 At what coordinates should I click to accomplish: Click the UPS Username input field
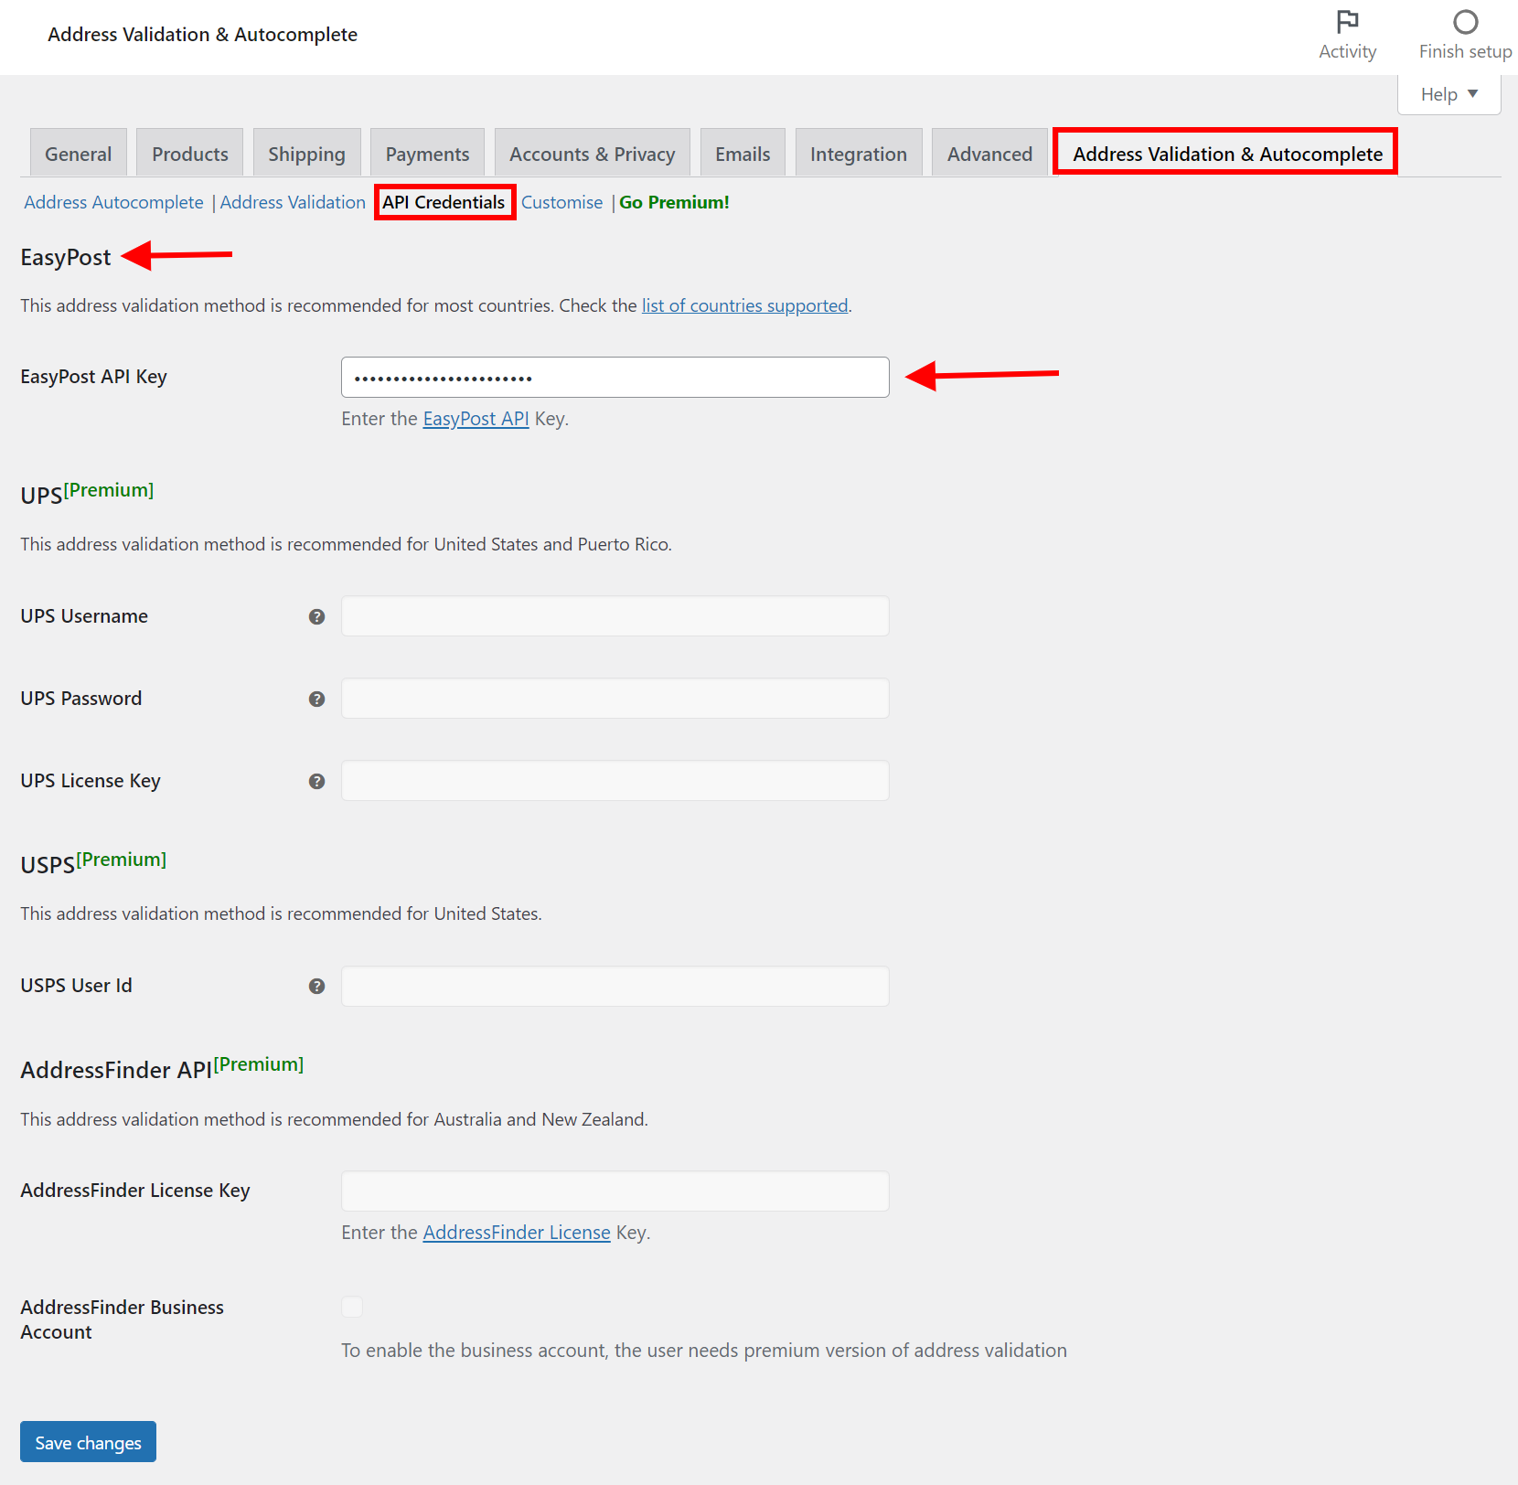point(615,616)
